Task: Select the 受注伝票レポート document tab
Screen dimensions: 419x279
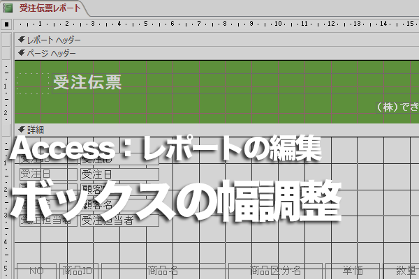Action: click(x=44, y=8)
